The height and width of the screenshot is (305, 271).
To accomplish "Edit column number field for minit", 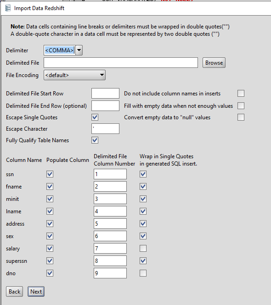I will [x=110, y=199].
